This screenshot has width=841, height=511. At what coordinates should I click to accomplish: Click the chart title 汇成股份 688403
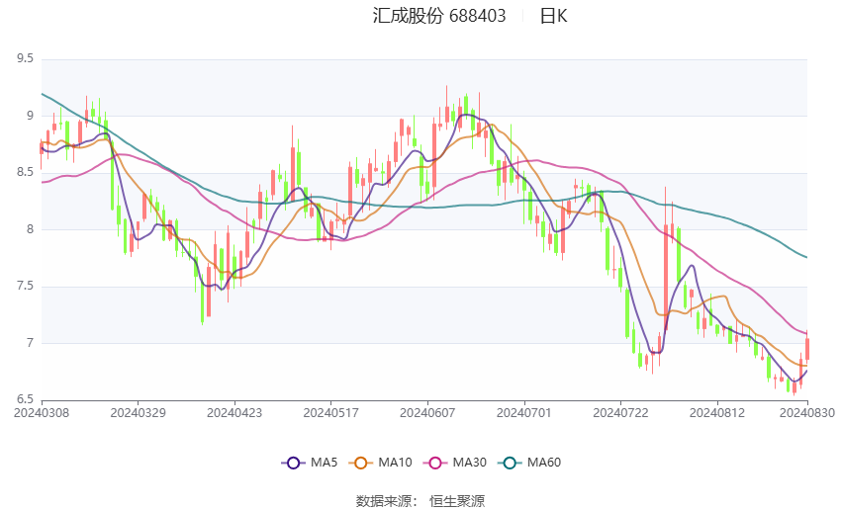click(x=439, y=16)
